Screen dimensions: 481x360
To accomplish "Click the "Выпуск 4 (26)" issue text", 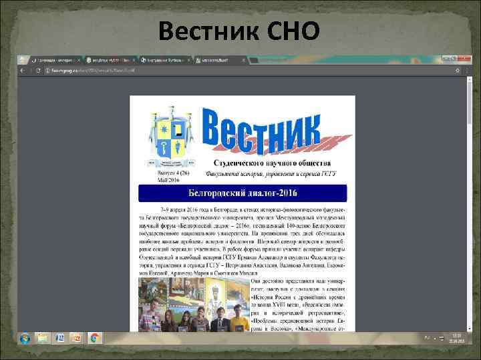I will (x=173, y=173).
